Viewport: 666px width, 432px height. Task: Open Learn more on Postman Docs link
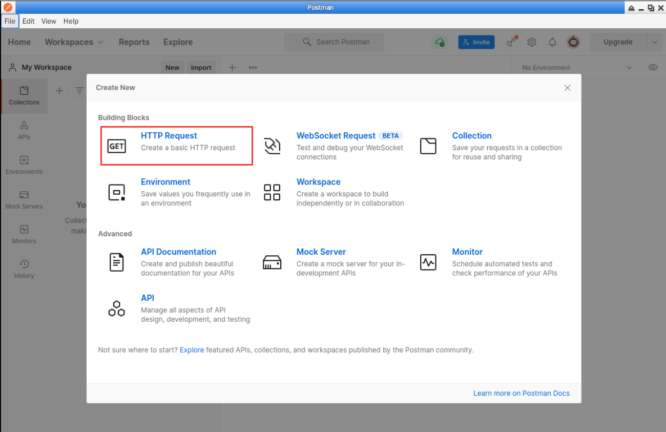pyautogui.click(x=521, y=393)
